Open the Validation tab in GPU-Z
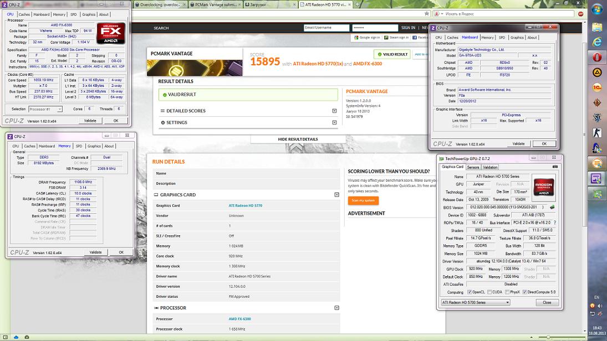Screen dimensions: 607x341 tap(490, 167)
